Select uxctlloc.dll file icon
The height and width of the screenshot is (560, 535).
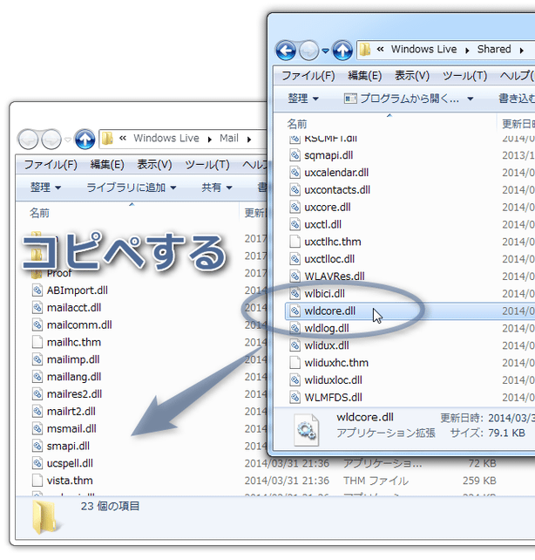[295, 259]
